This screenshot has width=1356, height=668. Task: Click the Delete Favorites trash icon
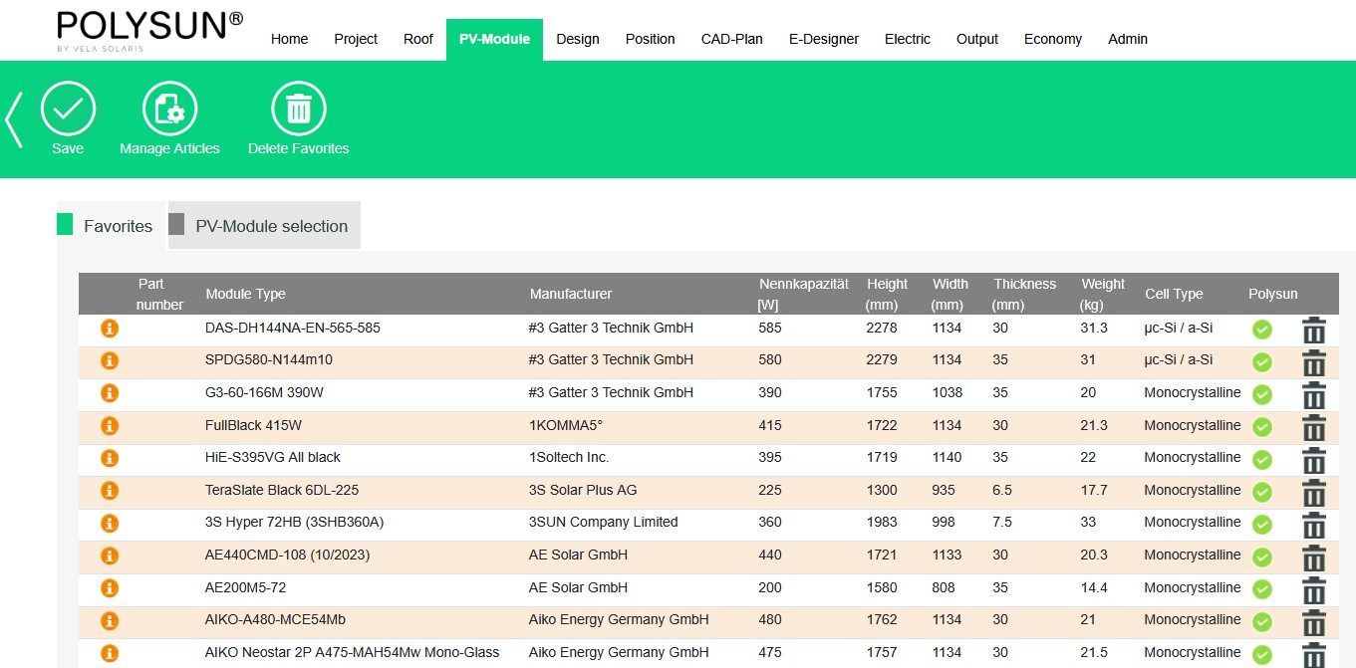click(298, 109)
